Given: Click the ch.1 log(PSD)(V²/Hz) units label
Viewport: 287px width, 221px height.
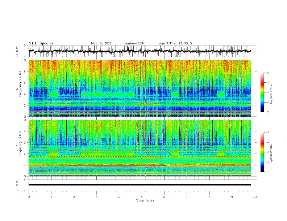Looking at the screenshot, I should coord(271,94).
